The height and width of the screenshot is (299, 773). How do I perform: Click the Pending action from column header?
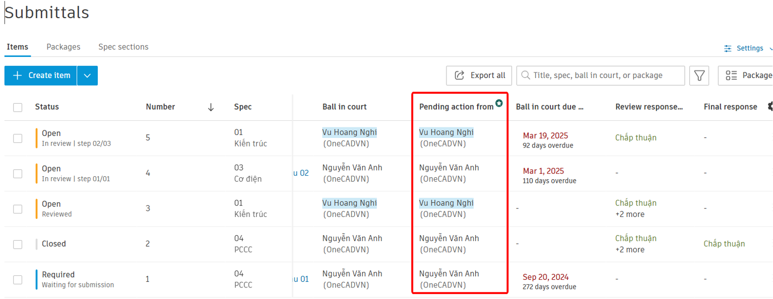coord(457,107)
